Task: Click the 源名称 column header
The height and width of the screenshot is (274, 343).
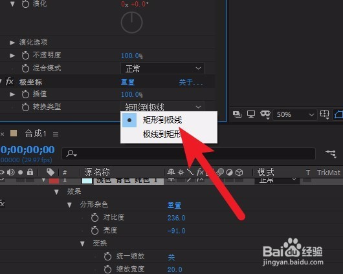Action: pos(97,172)
